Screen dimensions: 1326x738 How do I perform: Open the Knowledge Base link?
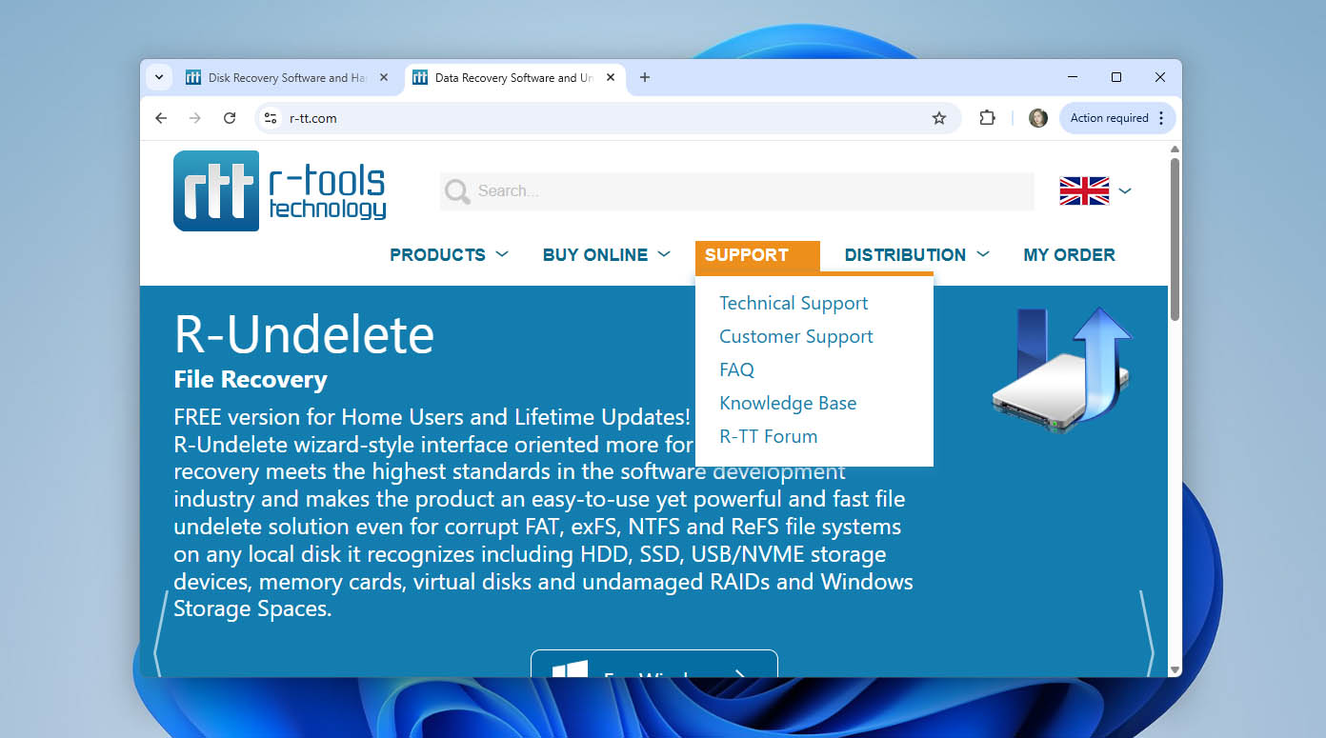(788, 403)
